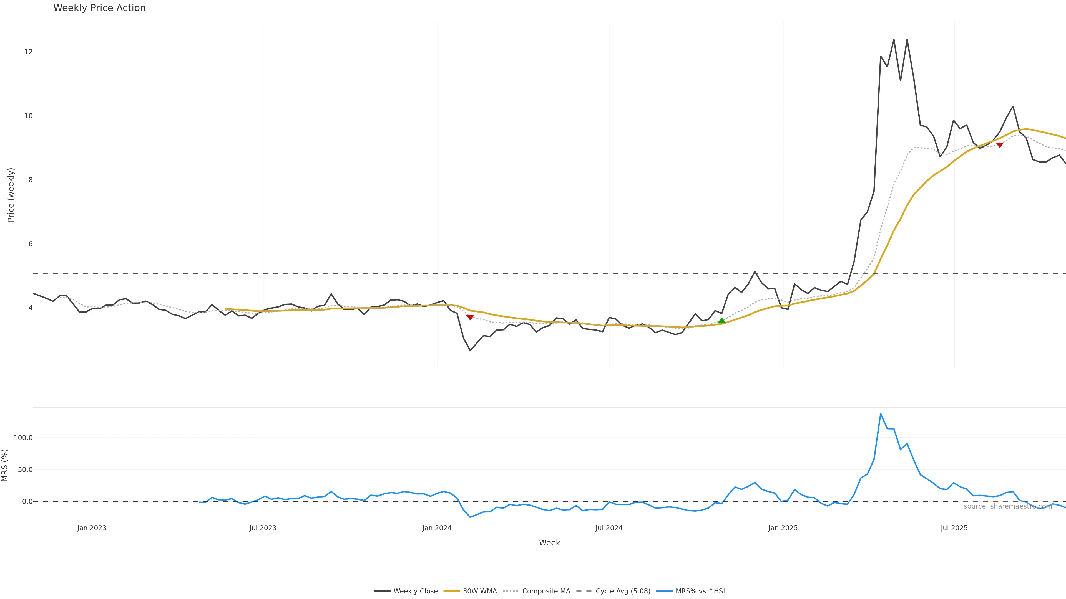1066x599 pixels.
Task: Click the Jan 2025 x-axis label
Action: point(783,528)
